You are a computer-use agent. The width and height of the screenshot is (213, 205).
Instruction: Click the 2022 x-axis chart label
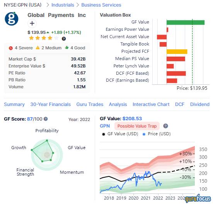click(x=158, y=198)
